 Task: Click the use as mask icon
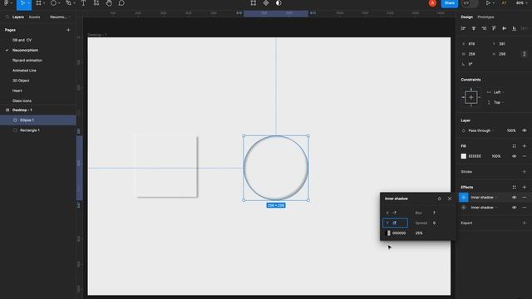pos(278,3)
